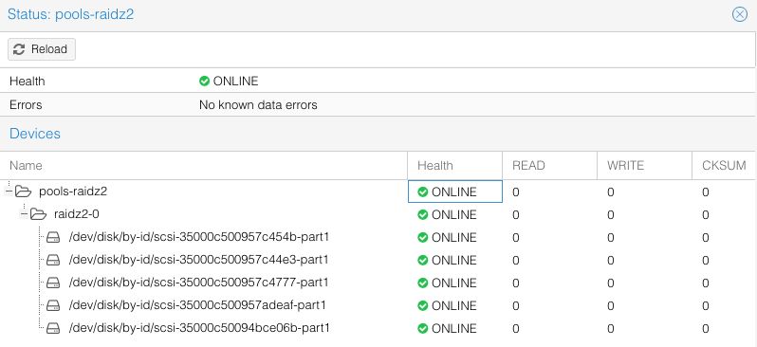Click the Health label in summary row
Image resolution: width=757 pixels, height=347 pixels.
tap(27, 82)
